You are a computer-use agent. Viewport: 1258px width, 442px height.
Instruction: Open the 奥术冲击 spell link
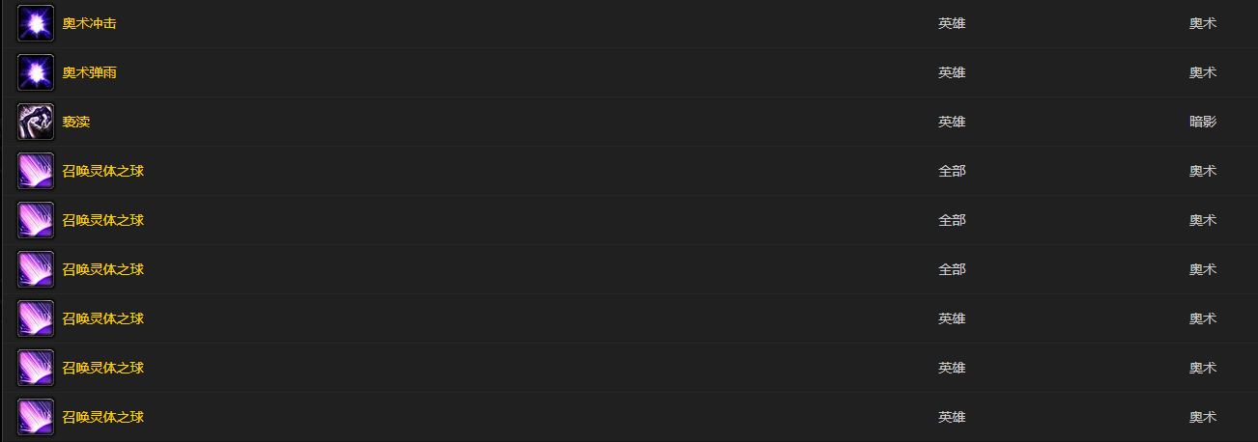pos(90,23)
